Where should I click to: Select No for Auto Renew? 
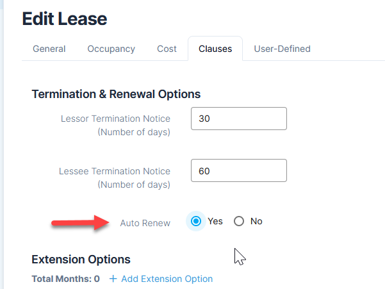pos(240,221)
